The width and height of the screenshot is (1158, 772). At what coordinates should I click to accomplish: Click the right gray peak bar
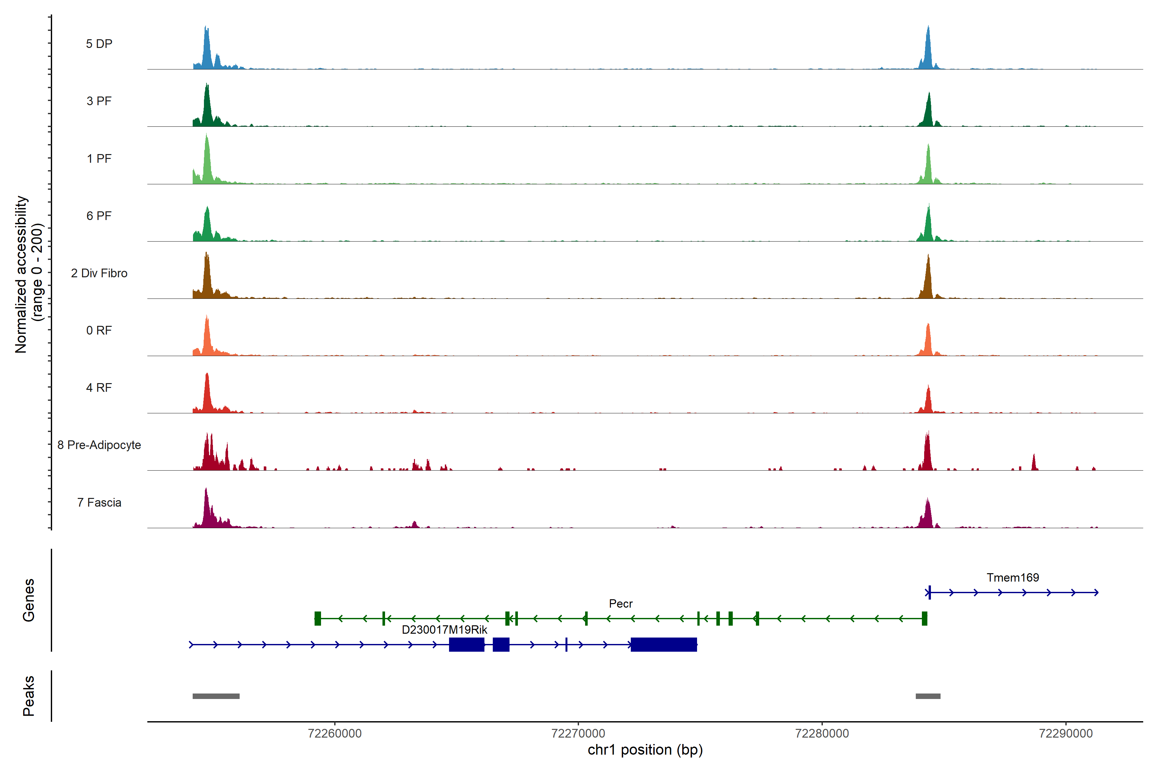click(x=928, y=696)
